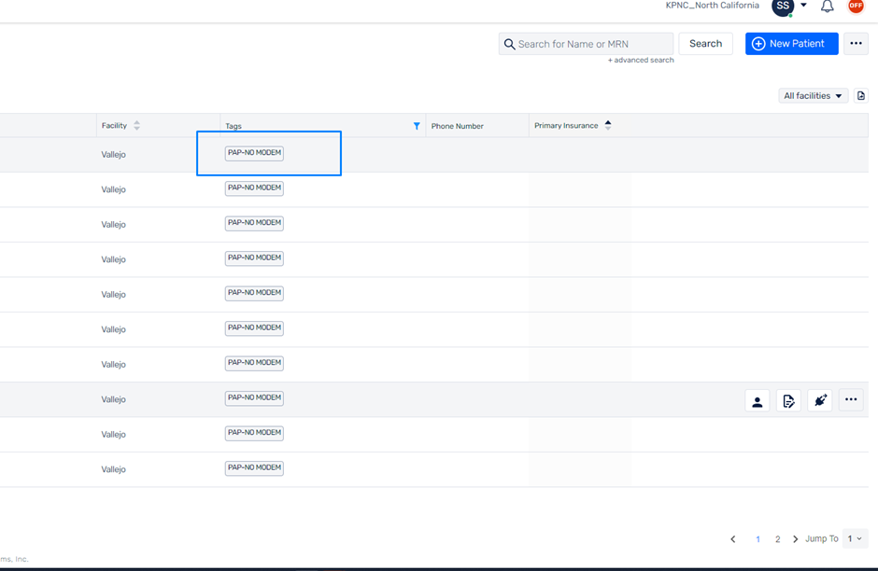
Task: Sort by Primary Insurance column
Action: pos(607,125)
